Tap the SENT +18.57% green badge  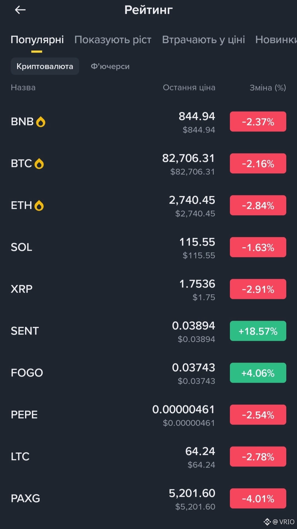click(x=258, y=331)
